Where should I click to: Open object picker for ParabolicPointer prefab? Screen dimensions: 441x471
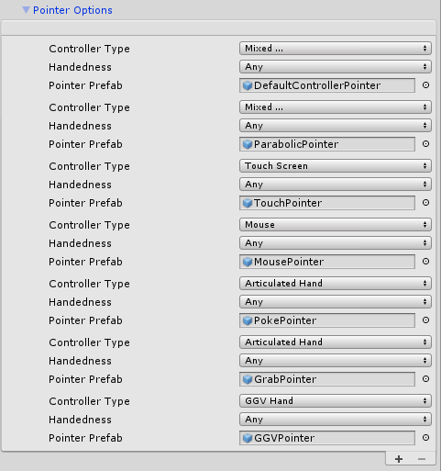(425, 144)
